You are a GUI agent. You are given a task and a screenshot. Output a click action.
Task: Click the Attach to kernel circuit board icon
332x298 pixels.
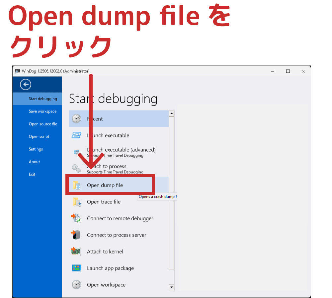(x=76, y=252)
